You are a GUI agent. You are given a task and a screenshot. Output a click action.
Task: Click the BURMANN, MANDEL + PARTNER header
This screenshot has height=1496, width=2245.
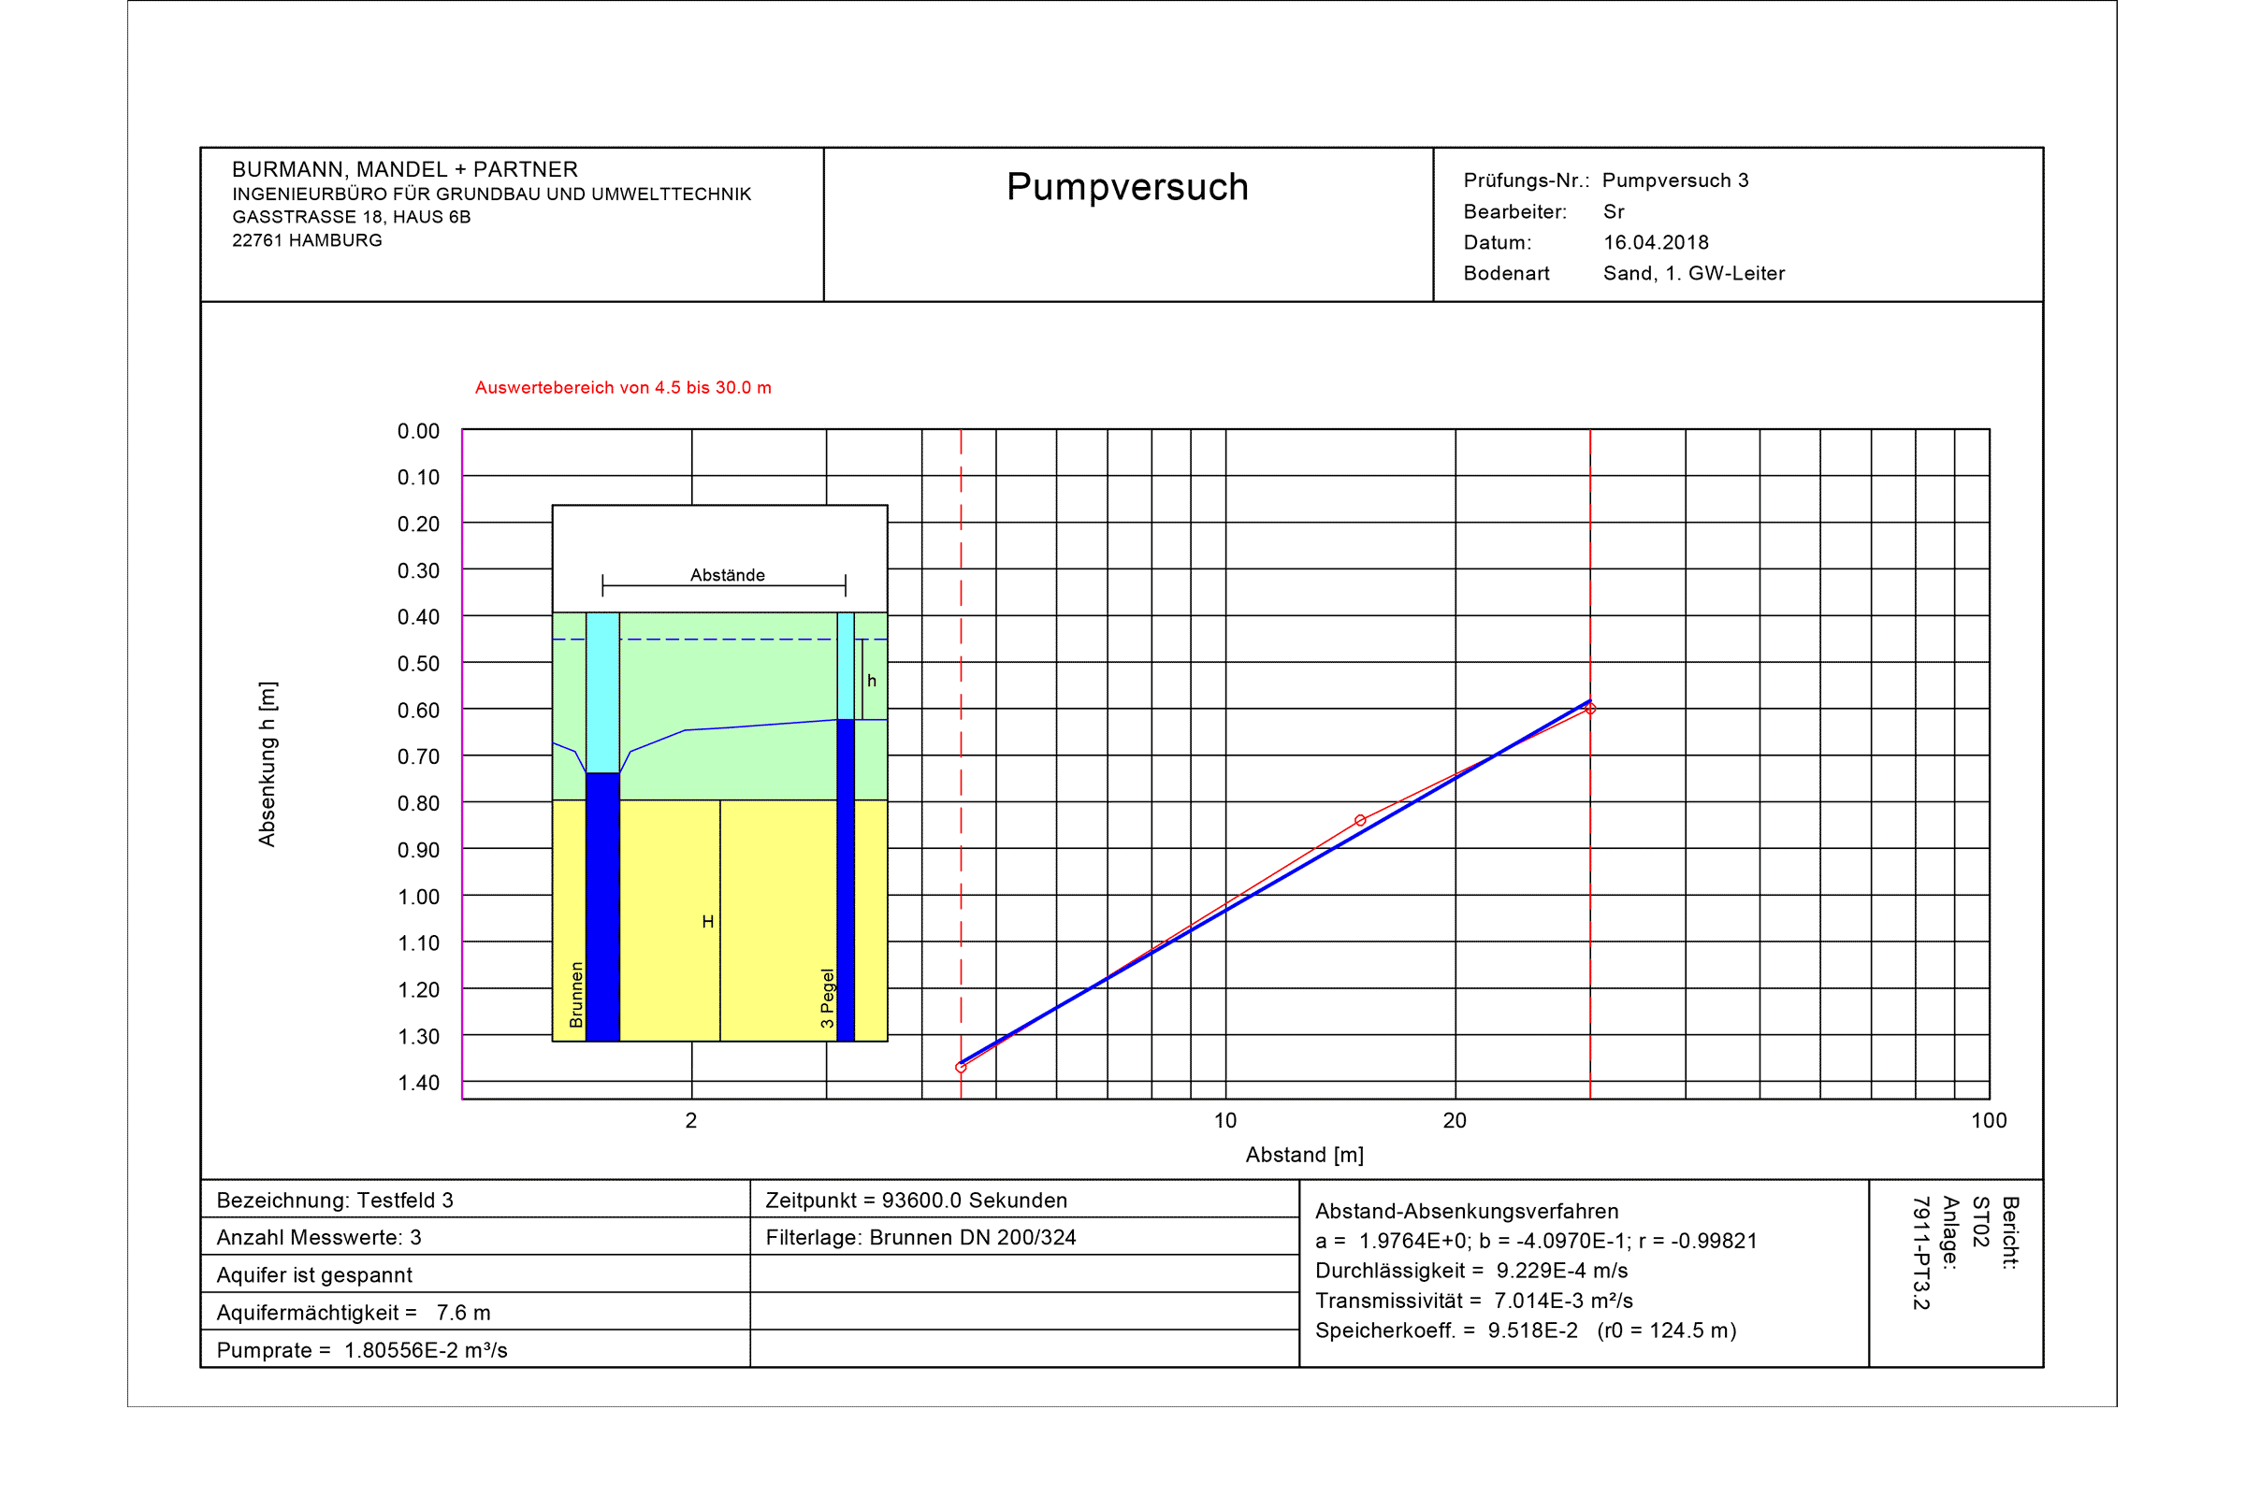(405, 170)
